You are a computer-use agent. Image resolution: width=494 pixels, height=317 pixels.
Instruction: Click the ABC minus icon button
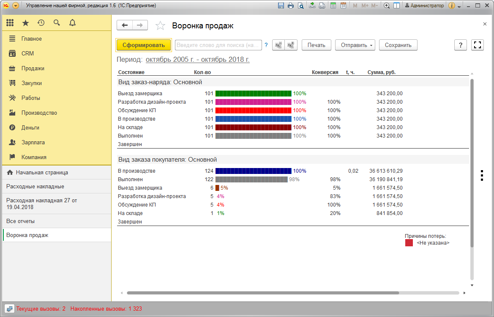(x=278, y=45)
